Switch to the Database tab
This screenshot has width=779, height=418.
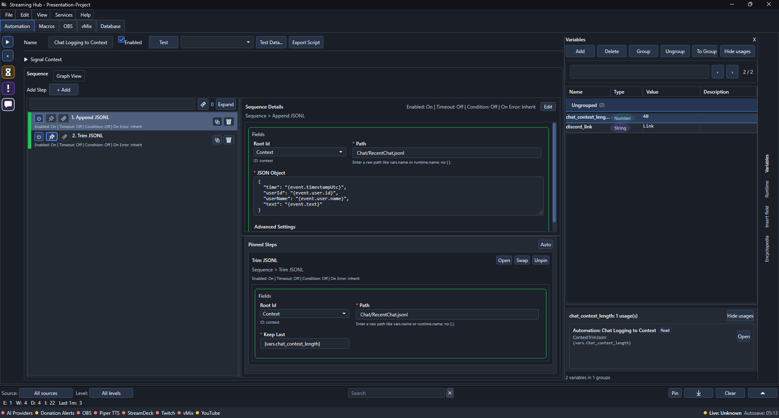[x=110, y=26]
